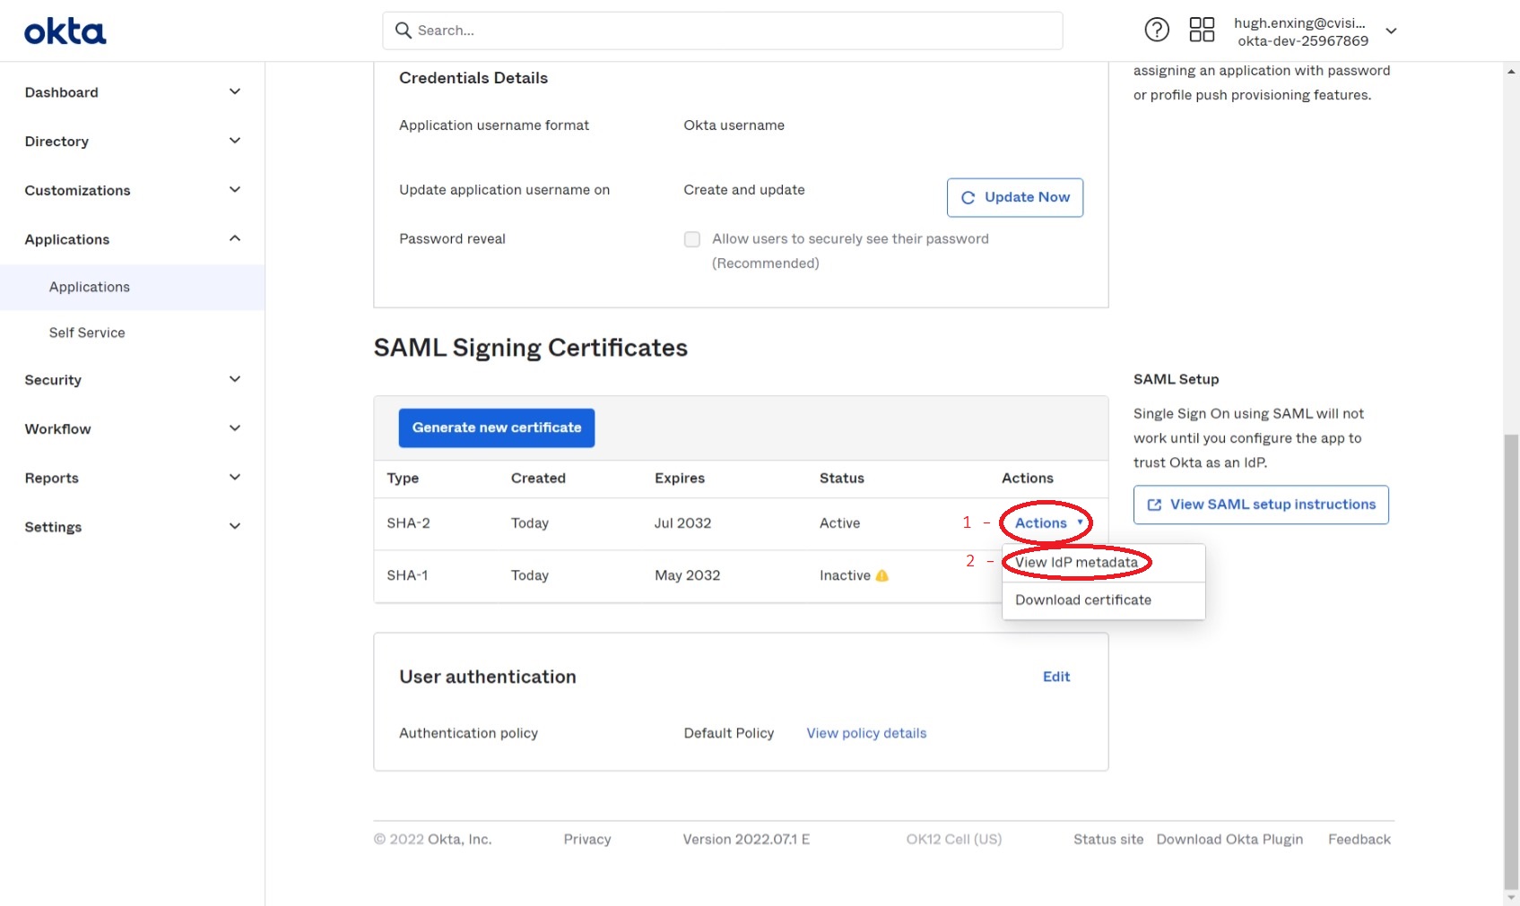Image resolution: width=1520 pixels, height=906 pixels.
Task: Open the help question mark icon
Action: [1157, 30]
